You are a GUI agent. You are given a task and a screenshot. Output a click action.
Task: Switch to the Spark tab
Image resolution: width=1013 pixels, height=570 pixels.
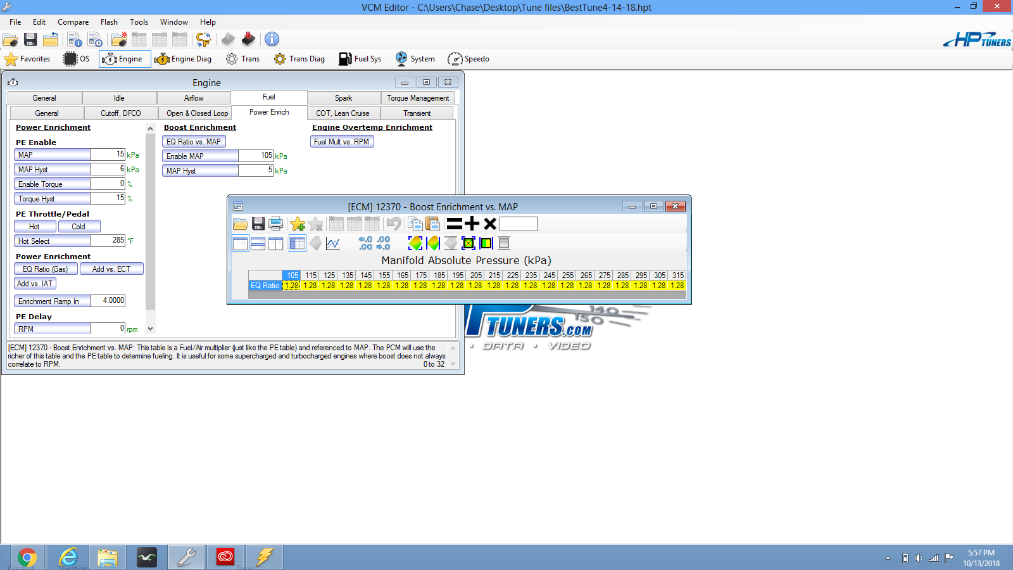tap(344, 98)
